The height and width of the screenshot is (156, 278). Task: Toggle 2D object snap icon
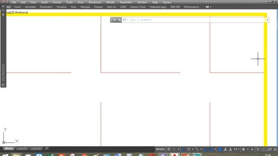(x=211, y=149)
